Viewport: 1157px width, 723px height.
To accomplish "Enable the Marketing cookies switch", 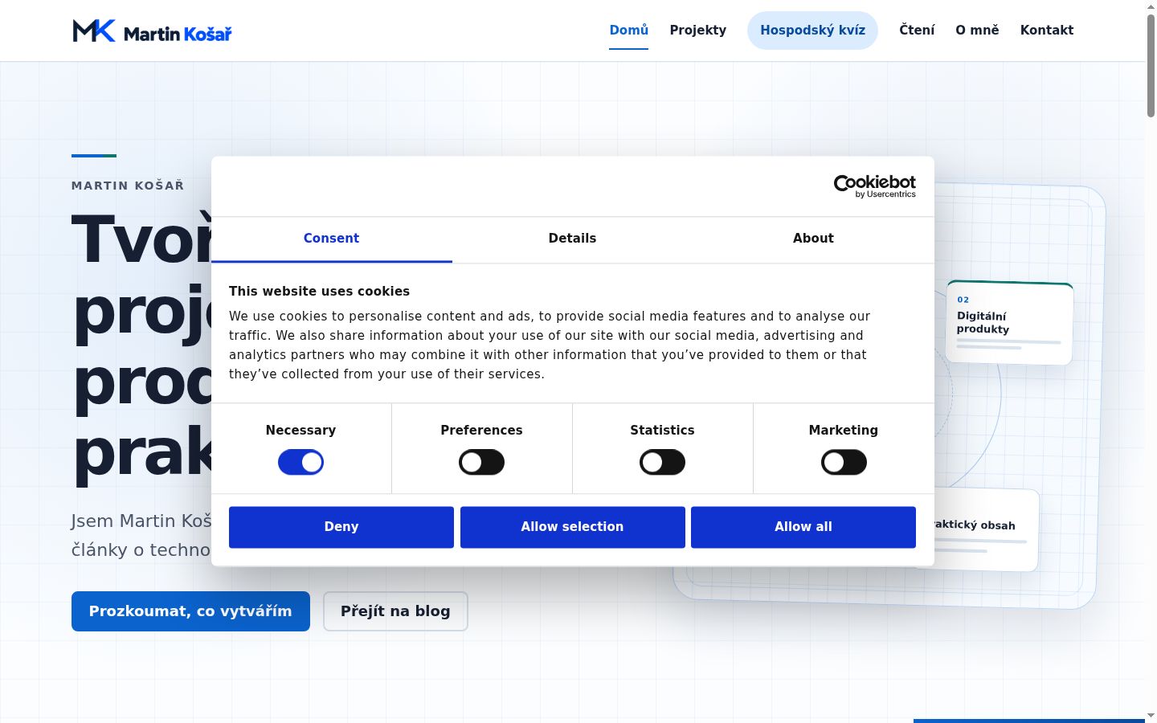I will coord(844,463).
